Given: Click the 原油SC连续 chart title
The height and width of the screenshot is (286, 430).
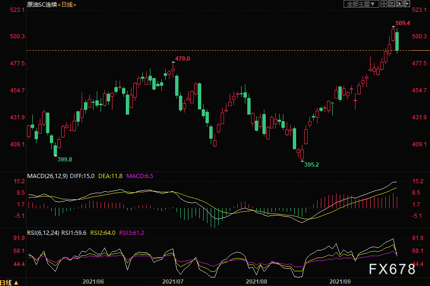Looking at the screenshot, I should click(42, 5).
